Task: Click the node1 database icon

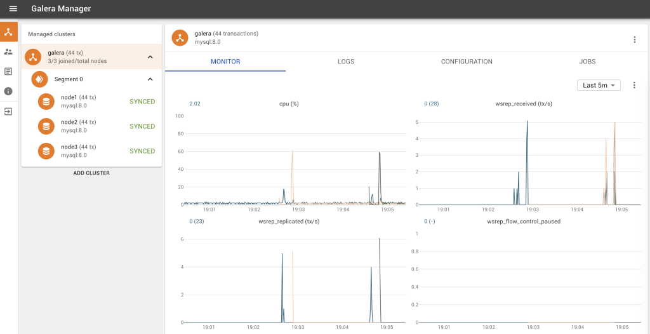Action: click(46, 102)
